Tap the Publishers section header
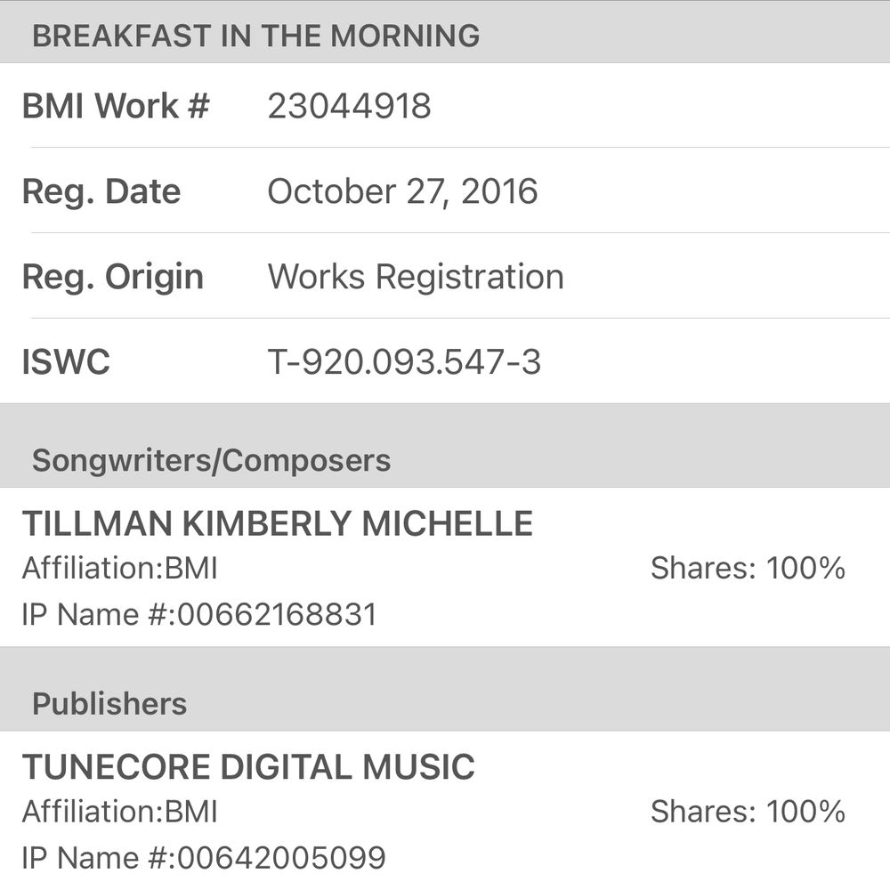 (109, 704)
